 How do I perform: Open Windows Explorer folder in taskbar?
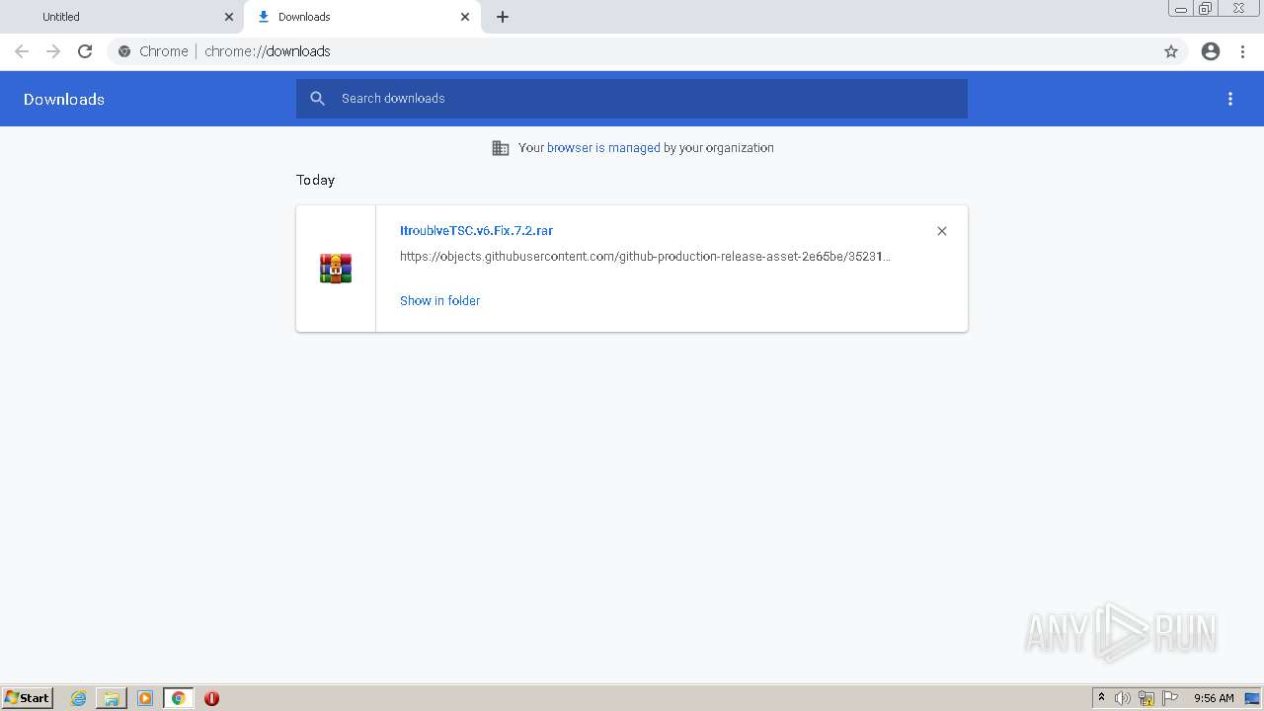click(x=112, y=698)
